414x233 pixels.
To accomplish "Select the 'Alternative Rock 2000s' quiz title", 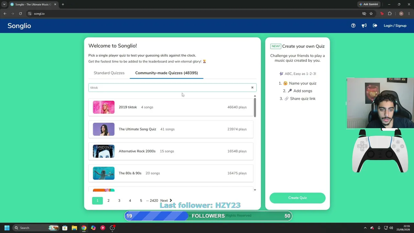I will click(137, 151).
